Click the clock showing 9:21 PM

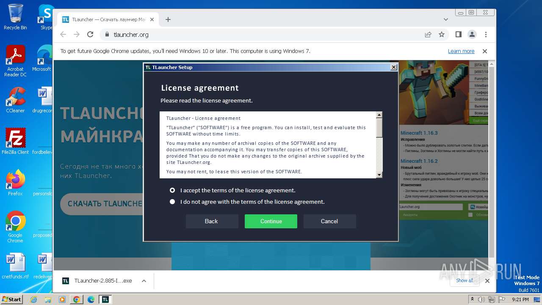(520, 299)
